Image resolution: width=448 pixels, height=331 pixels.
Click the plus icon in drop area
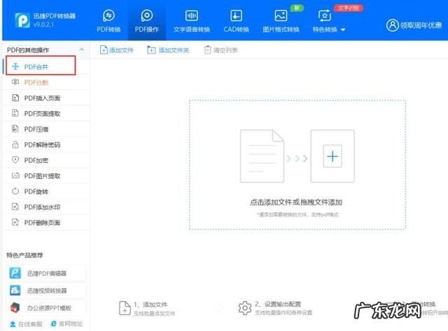(332, 156)
